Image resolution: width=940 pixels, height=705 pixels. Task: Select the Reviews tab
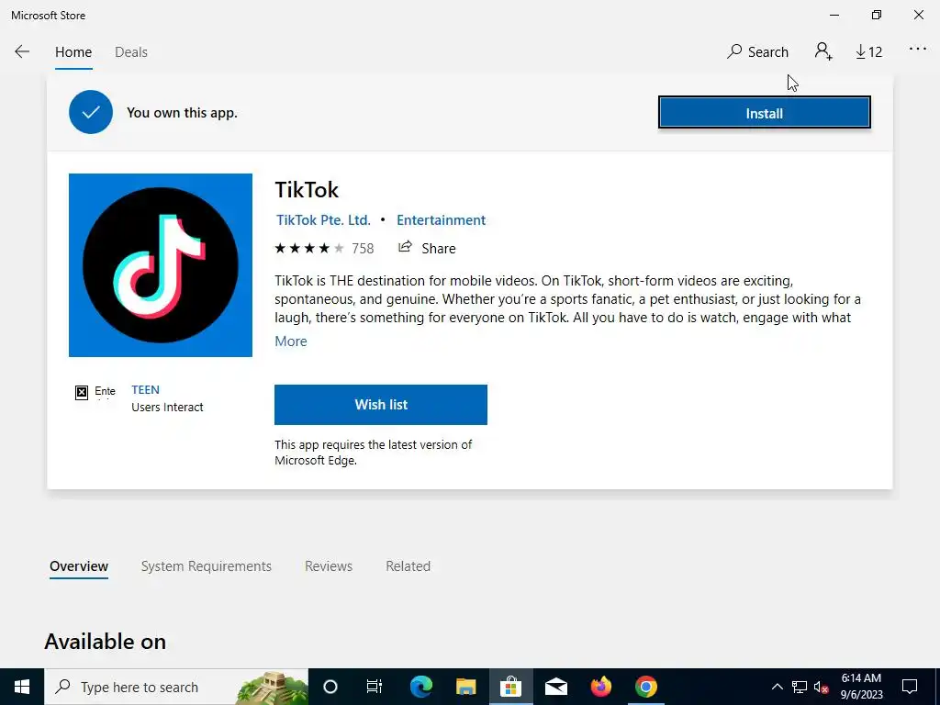coord(329,565)
